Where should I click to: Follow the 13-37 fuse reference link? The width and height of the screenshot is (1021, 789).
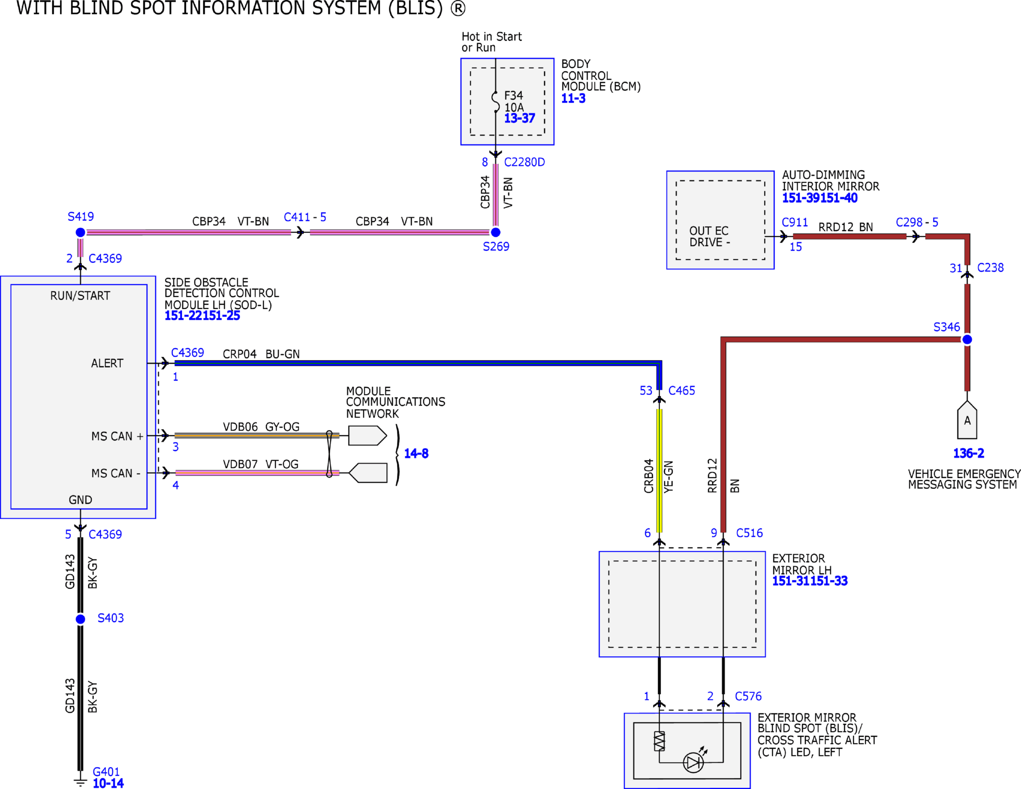coord(519,118)
